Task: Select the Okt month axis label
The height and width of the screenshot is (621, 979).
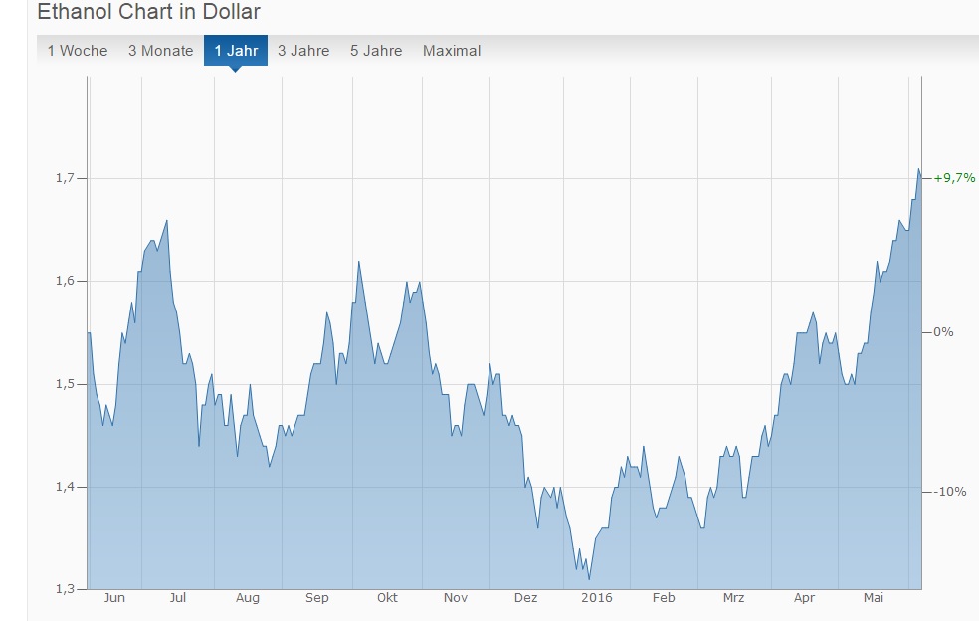Action: (x=387, y=598)
